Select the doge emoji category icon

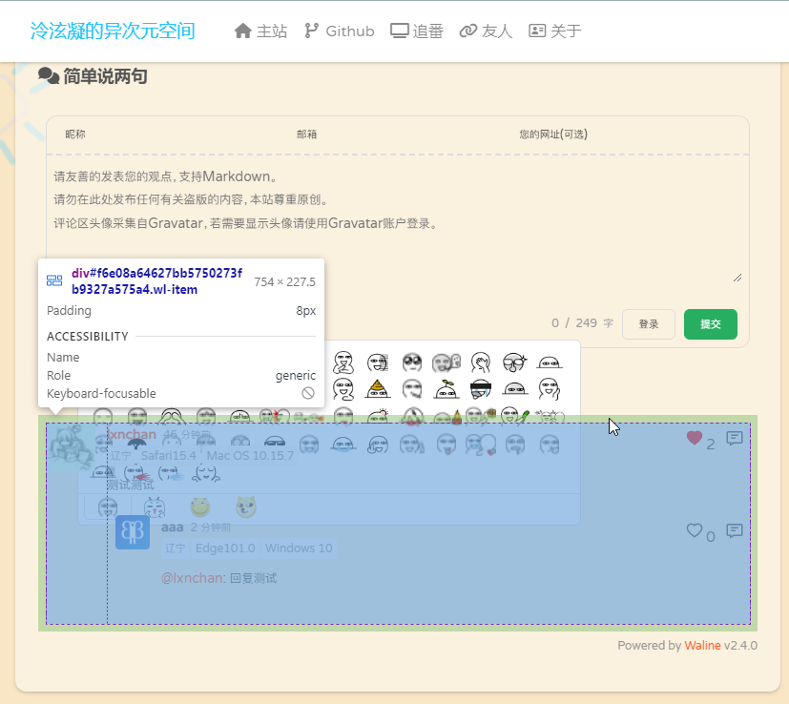246,507
